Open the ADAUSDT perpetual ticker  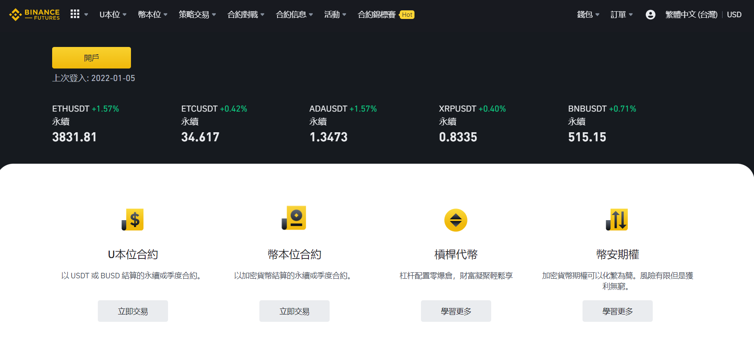(343, 124)
